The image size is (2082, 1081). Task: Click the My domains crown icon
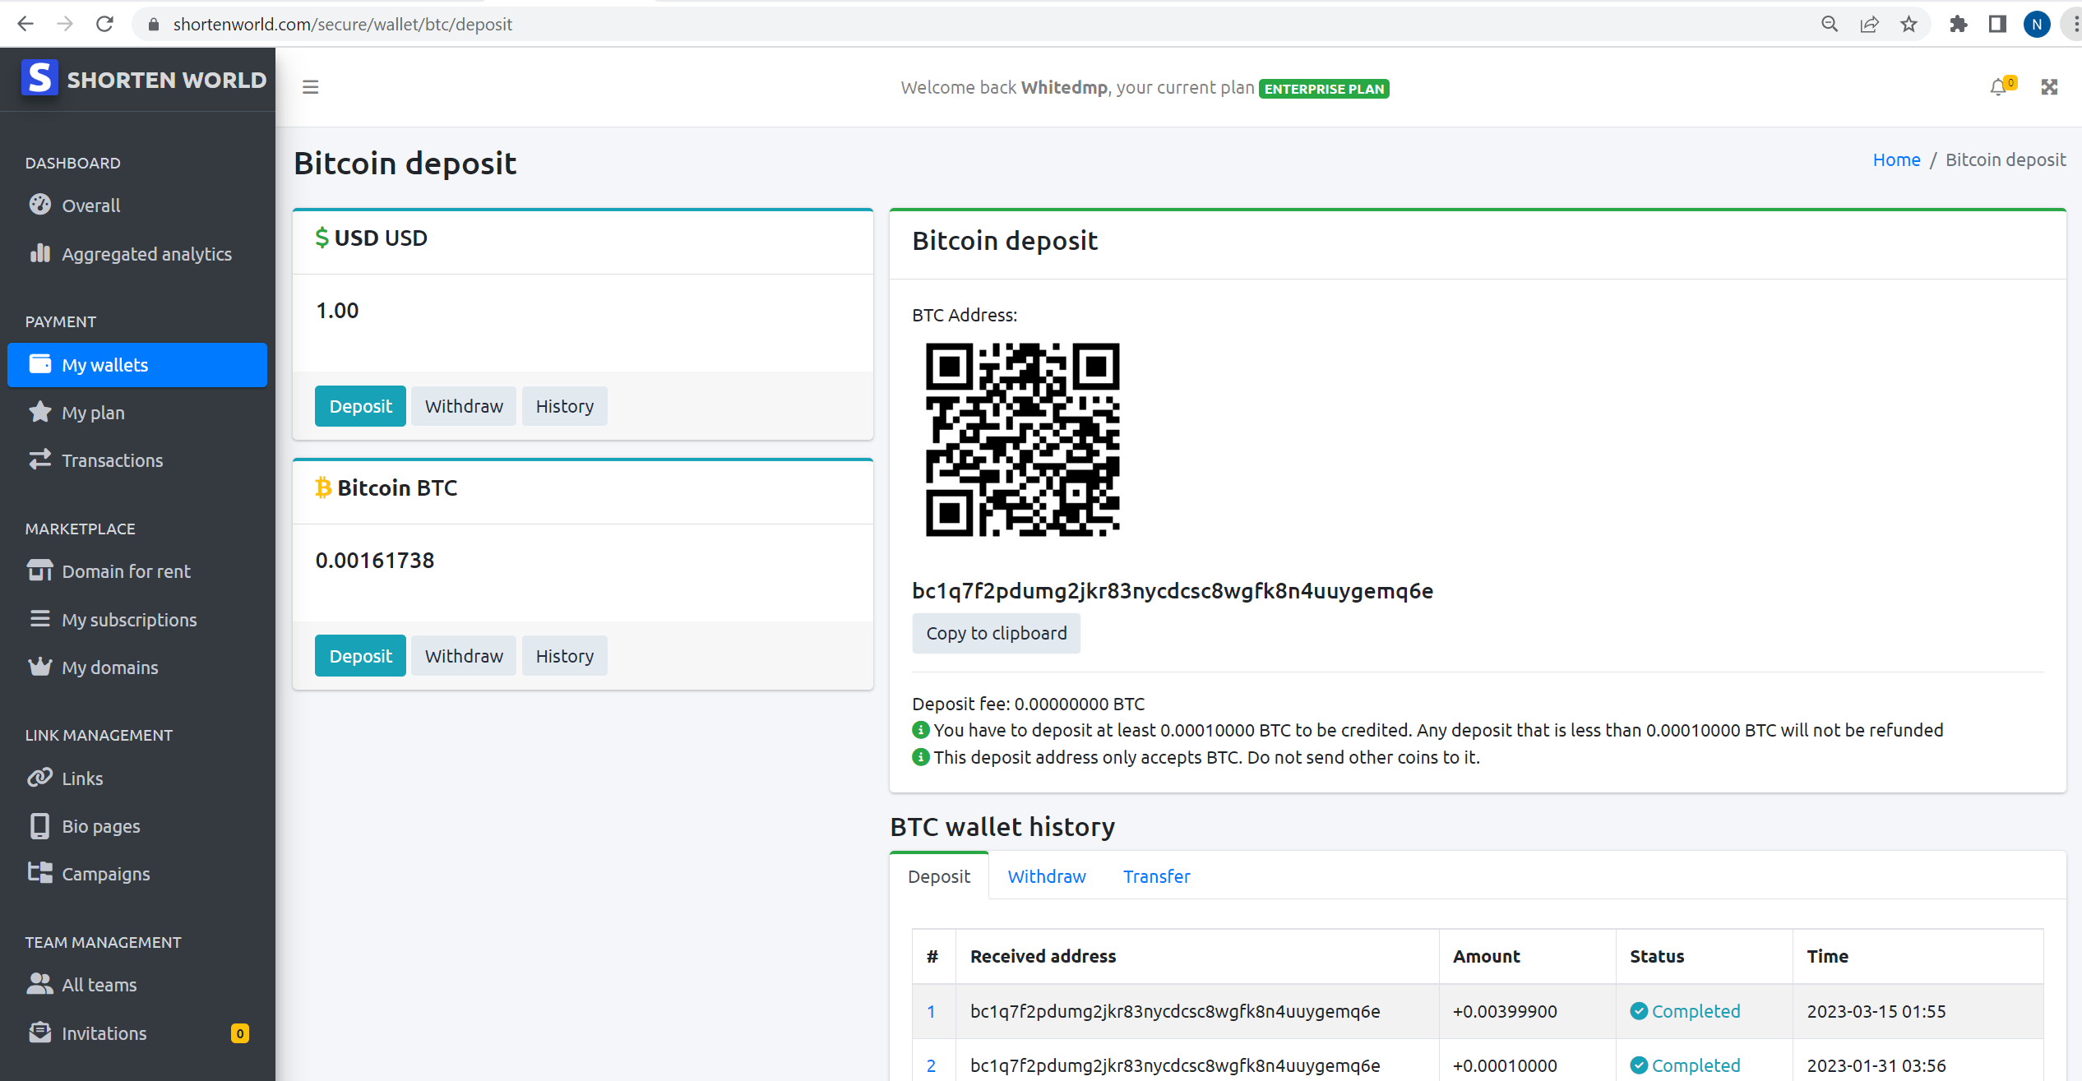pyautogui.click(x=39, y=667)
